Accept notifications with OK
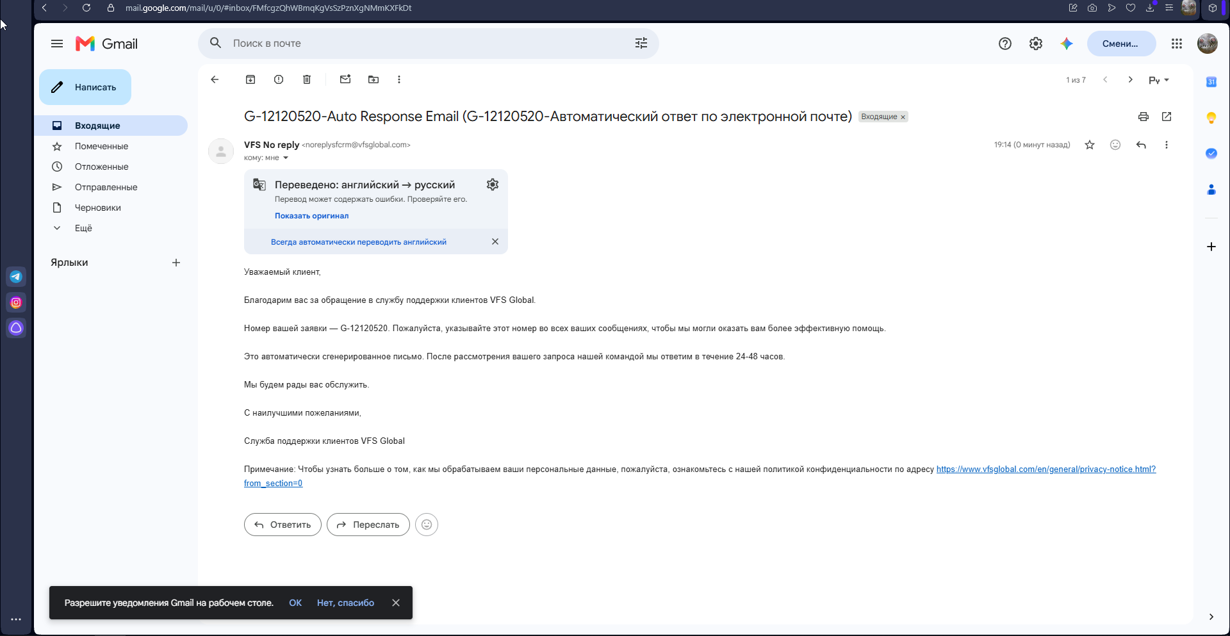This screenshot has height=636, width=1230. 295,603
